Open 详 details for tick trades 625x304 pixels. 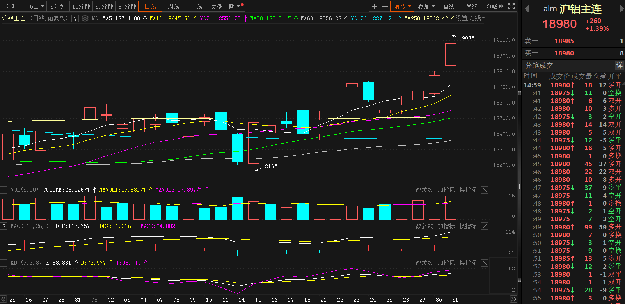click(x=619, y=66)
